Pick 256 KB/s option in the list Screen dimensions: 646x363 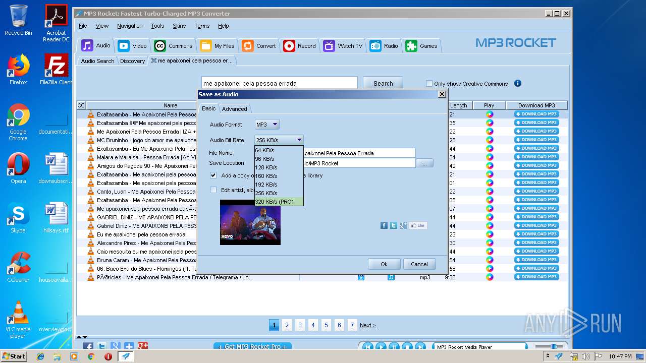(x=279, y=193)
